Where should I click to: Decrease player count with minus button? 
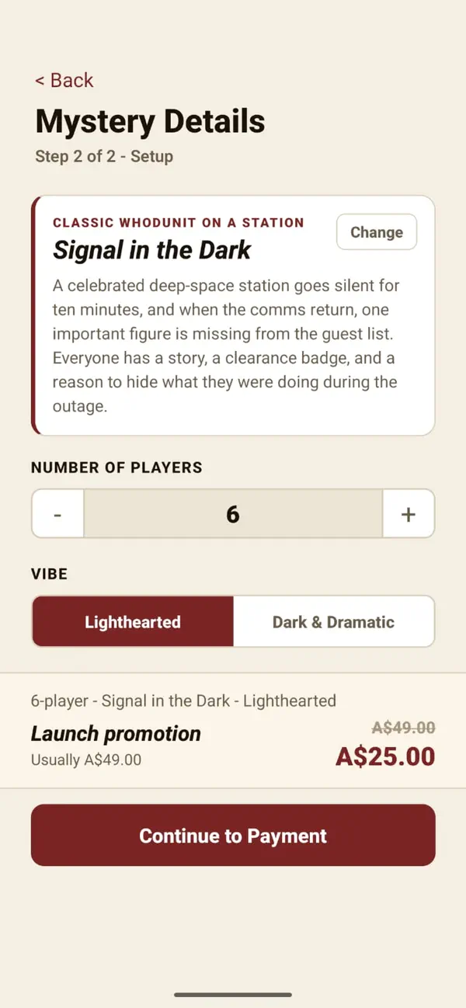pos(57,514)
